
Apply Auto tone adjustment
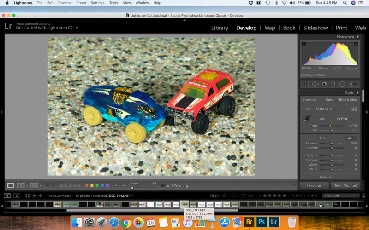pos(351,138)
